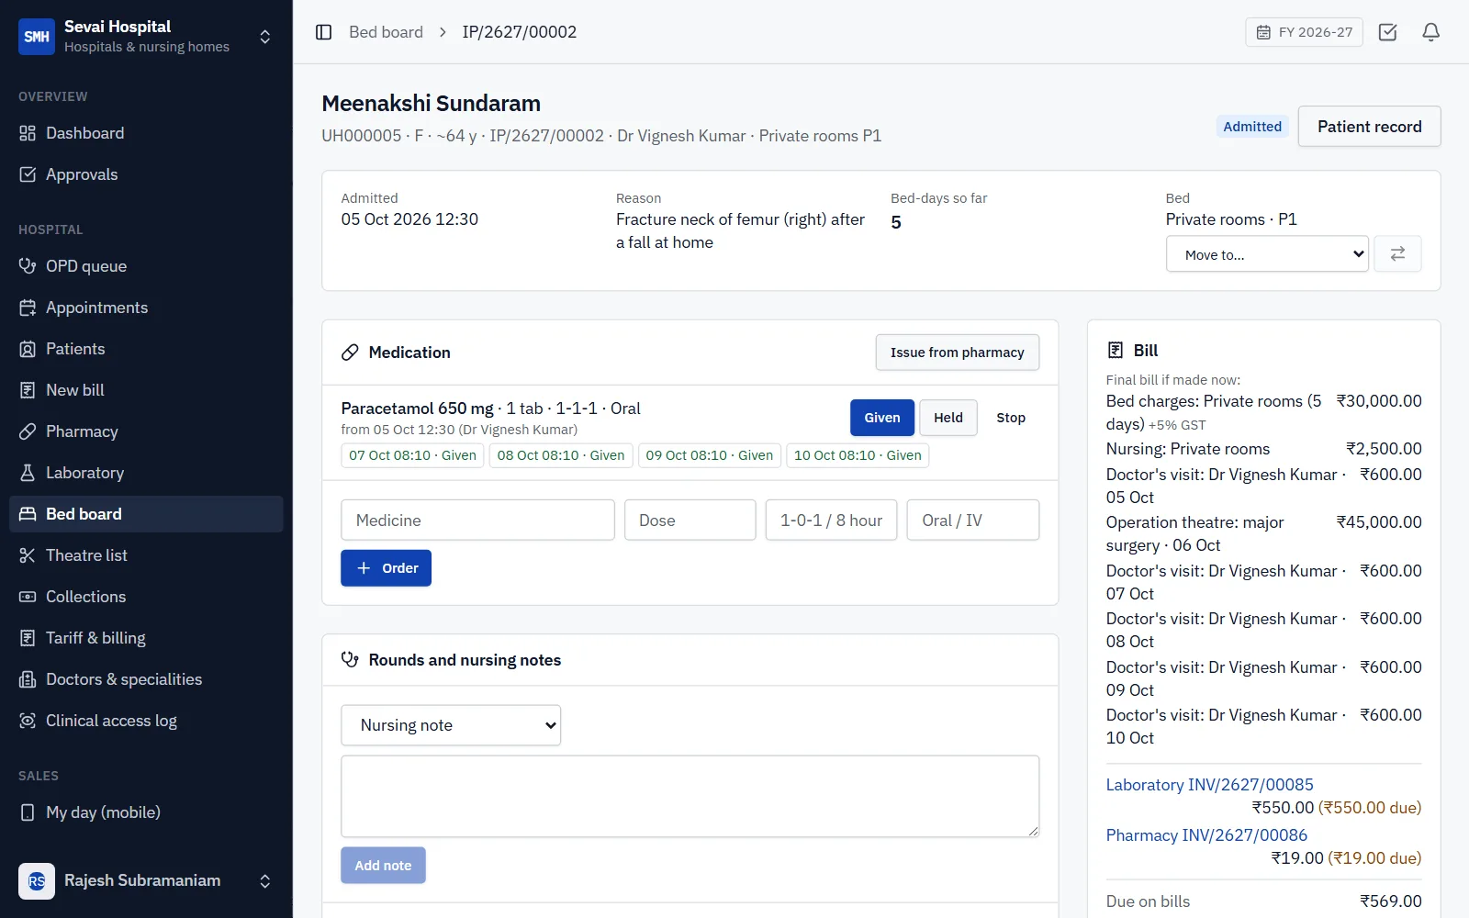
Task: Open the FY 2026-27 year selector
Action: tap(1304, 32)
